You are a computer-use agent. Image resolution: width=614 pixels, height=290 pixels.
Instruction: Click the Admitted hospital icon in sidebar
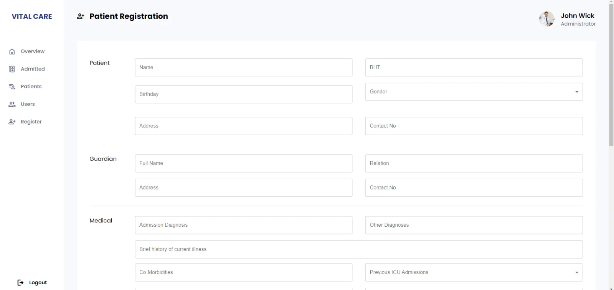pyautogui.click(x=12, y=69)
